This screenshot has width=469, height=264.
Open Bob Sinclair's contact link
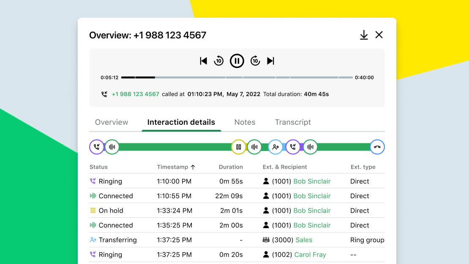click(312, 181)
